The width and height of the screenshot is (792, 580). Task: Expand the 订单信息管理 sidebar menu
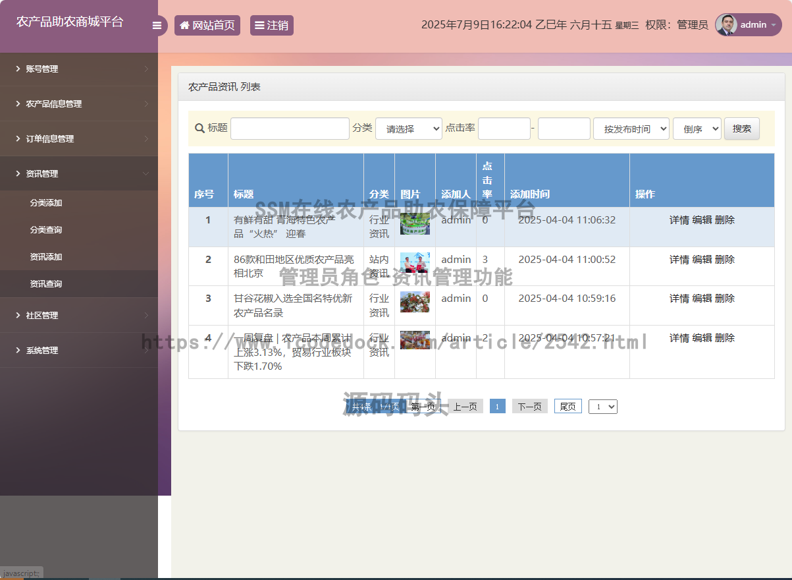tap(79, 138)
